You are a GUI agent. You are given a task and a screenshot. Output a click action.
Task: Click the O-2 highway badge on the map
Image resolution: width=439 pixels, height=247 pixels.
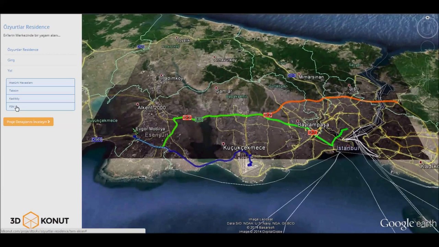[x=268, y=115]
